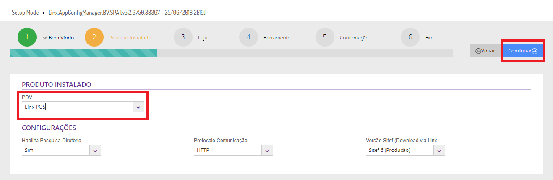553x180 pixels.
Task: Open the Protocolo Comunicação dropdown
Action: pyautogui.click(x=267, y=150)
